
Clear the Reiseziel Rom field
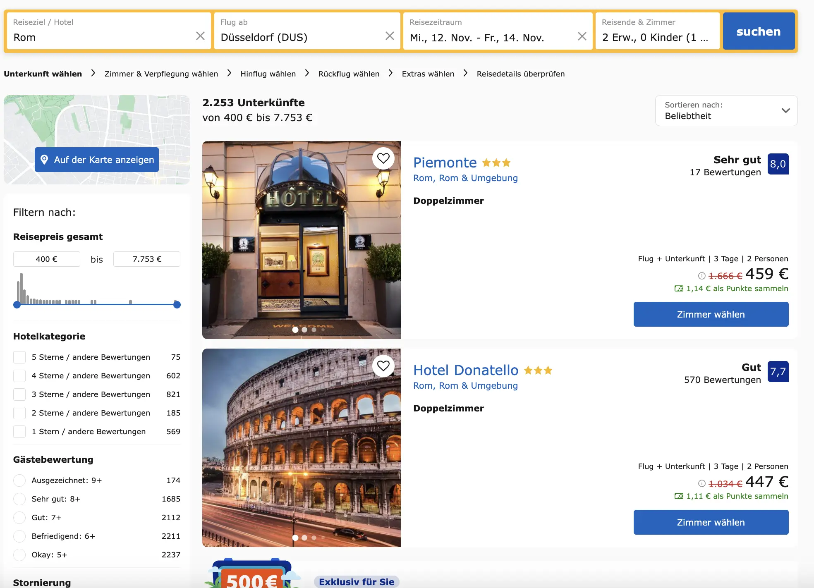tap(200, 36)
